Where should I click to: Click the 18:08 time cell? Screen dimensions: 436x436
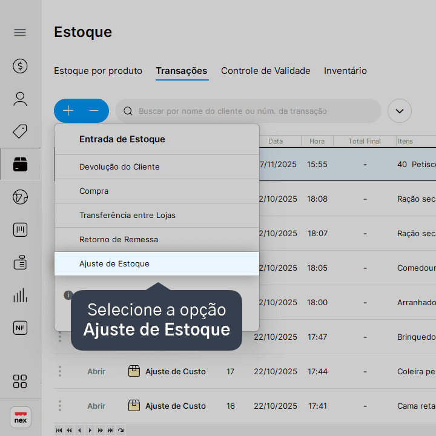pyautogui.click(x=317, y=199)
